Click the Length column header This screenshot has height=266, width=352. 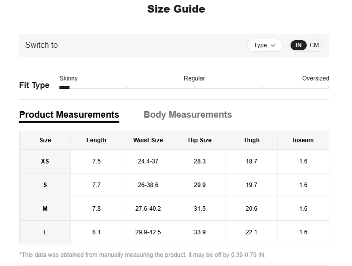click(96, 140)
